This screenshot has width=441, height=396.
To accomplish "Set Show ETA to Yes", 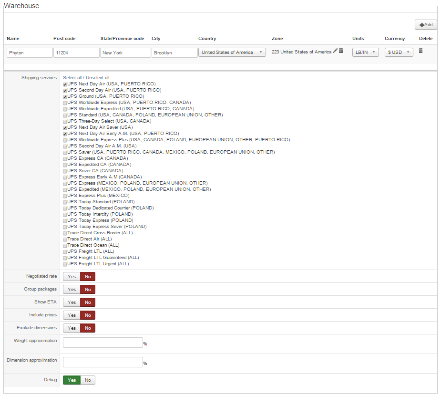I will (72, 302).
